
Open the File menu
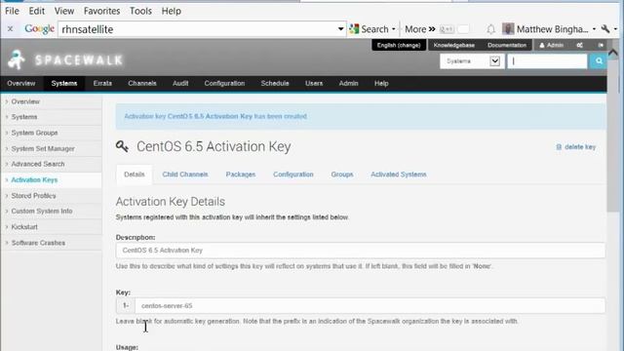(x=12, y=11)
